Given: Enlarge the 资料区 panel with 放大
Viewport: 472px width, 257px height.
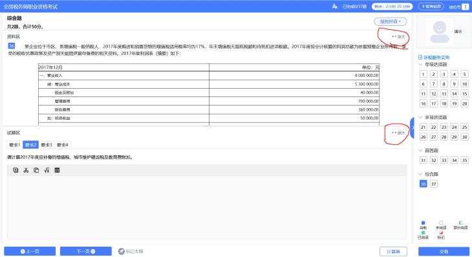Looking at the screenshot, I should [x=398, y=36].
